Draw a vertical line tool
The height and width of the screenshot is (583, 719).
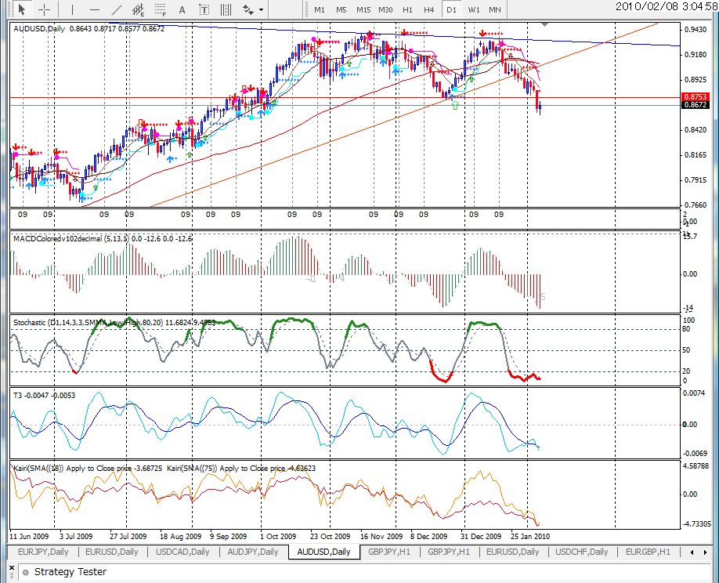point(72,9)
